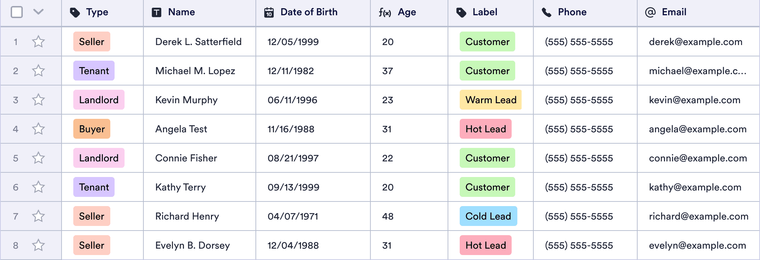The height and width of the screenshot is (260, 760).
Task: Open richard@example.com email link
Action: [x=698, y=216]
